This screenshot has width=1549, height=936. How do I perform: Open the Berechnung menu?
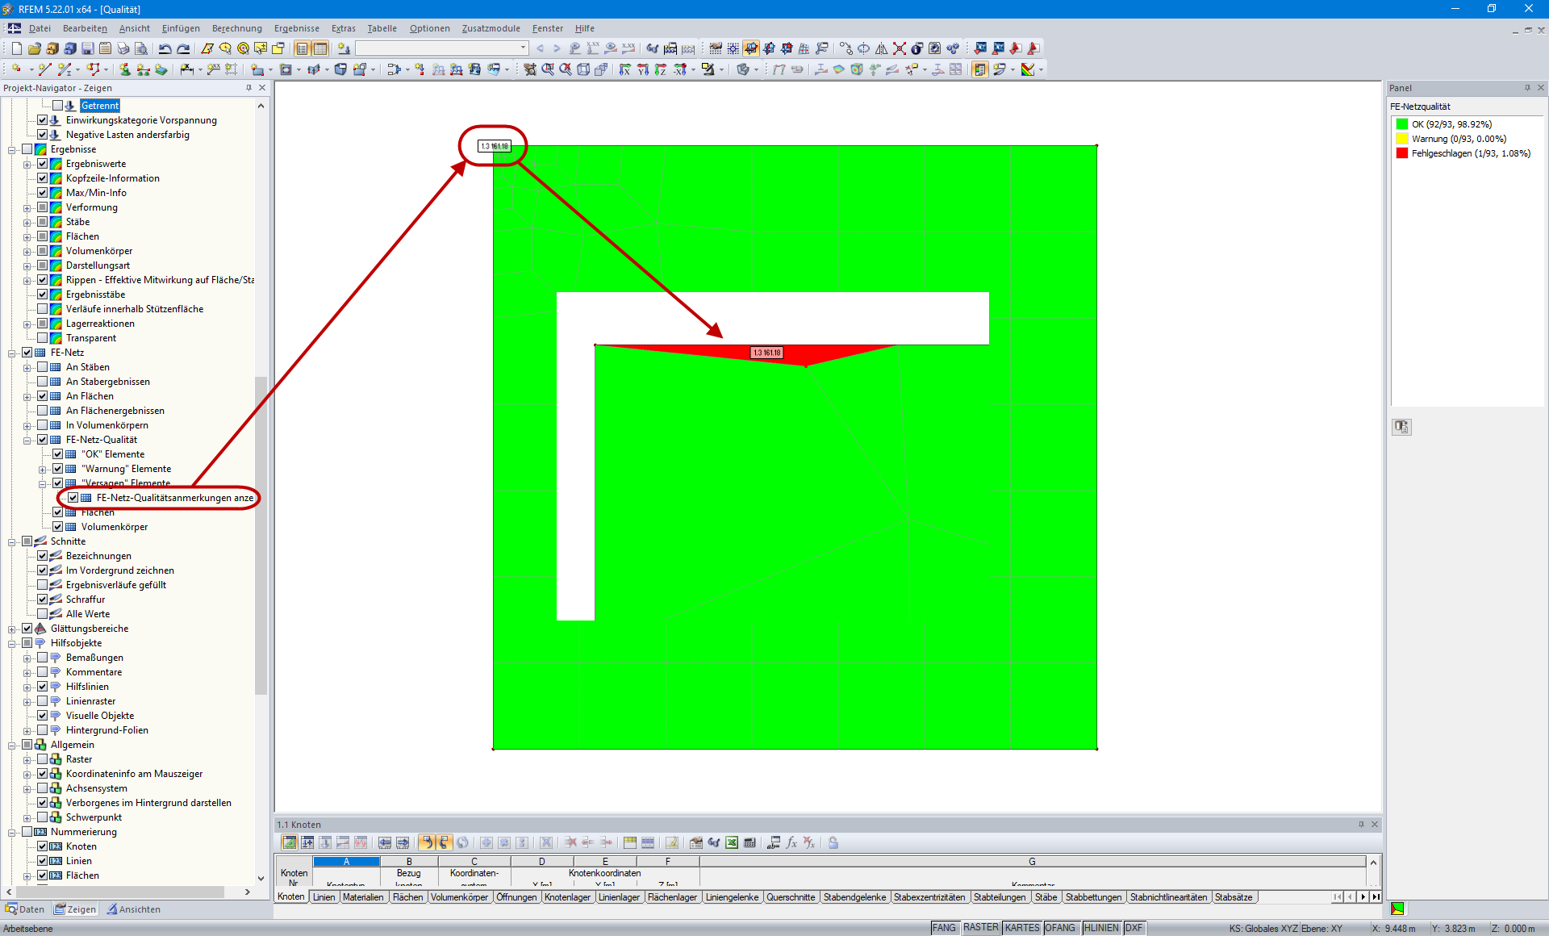(236, 28)
